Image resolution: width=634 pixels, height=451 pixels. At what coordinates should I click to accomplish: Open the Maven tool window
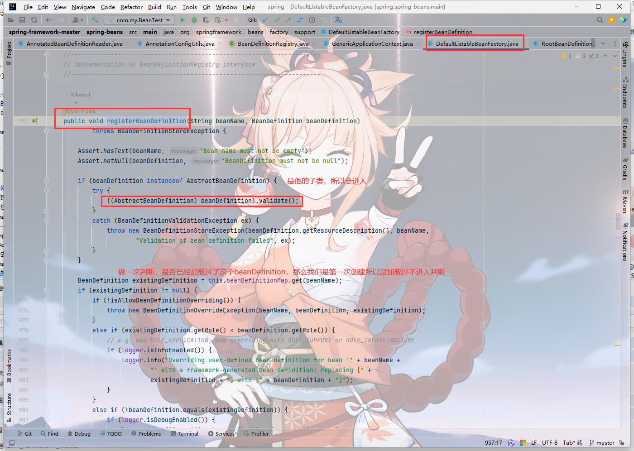[625, 202]
